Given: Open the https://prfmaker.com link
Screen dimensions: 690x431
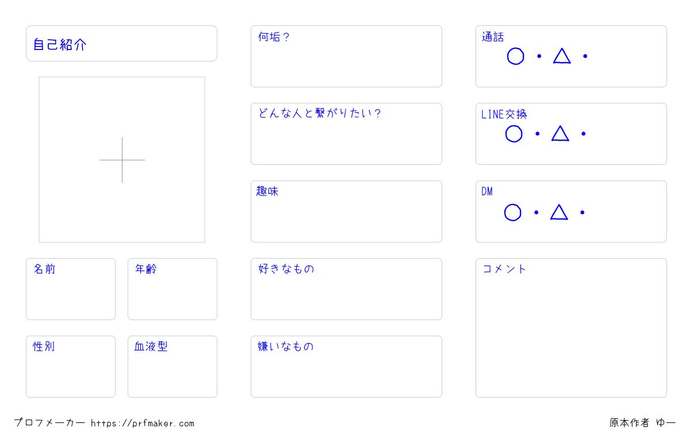Looking at the screenshot, I should pos(143,424).
